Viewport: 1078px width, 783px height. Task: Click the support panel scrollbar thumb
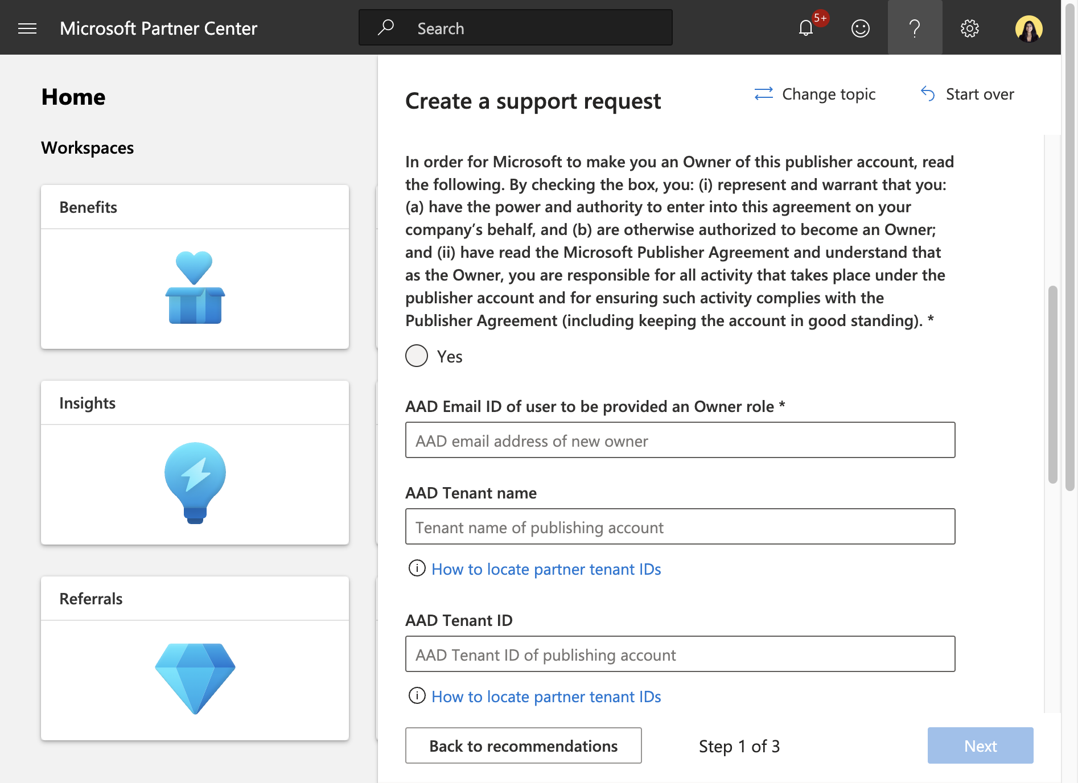click(1053, 385)
